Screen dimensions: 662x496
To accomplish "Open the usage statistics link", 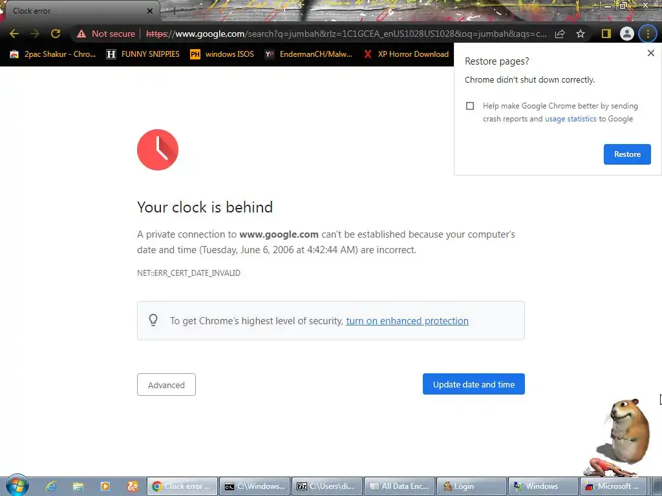I will point(570,119).
